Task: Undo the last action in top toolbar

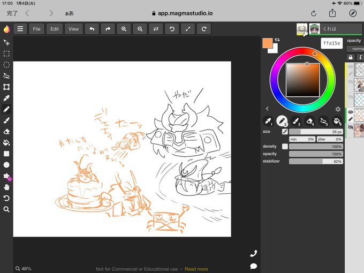Action: point(92,29)
